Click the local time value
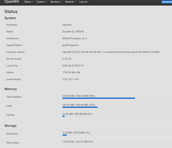Image resolution: width=172 pixels, height=148 pixels. (73, 66)
